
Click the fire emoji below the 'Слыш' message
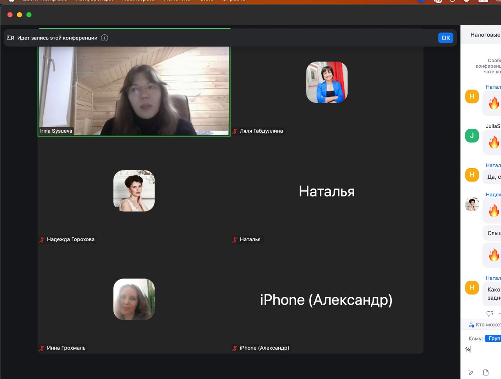coord(494,255)
